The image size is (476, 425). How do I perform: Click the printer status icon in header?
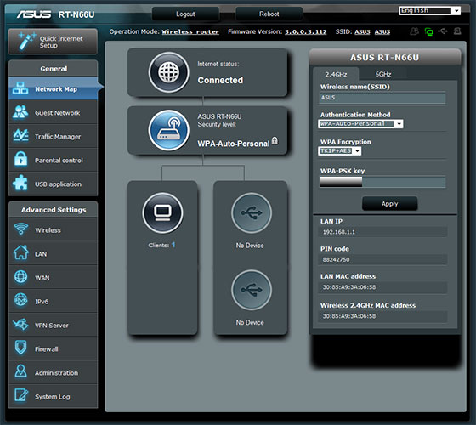[457, 31]
